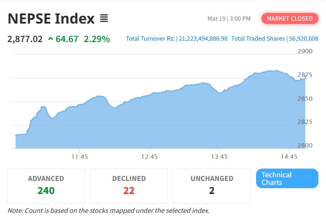Select the ADVANCED stocks count card

tap(46, 186)
